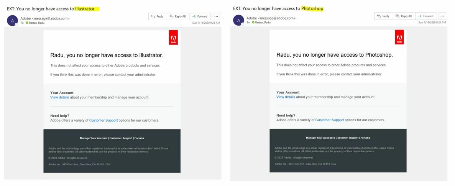Click sender avatar in Illustrator email
455x186 pixels.
(x=12, y=21)
